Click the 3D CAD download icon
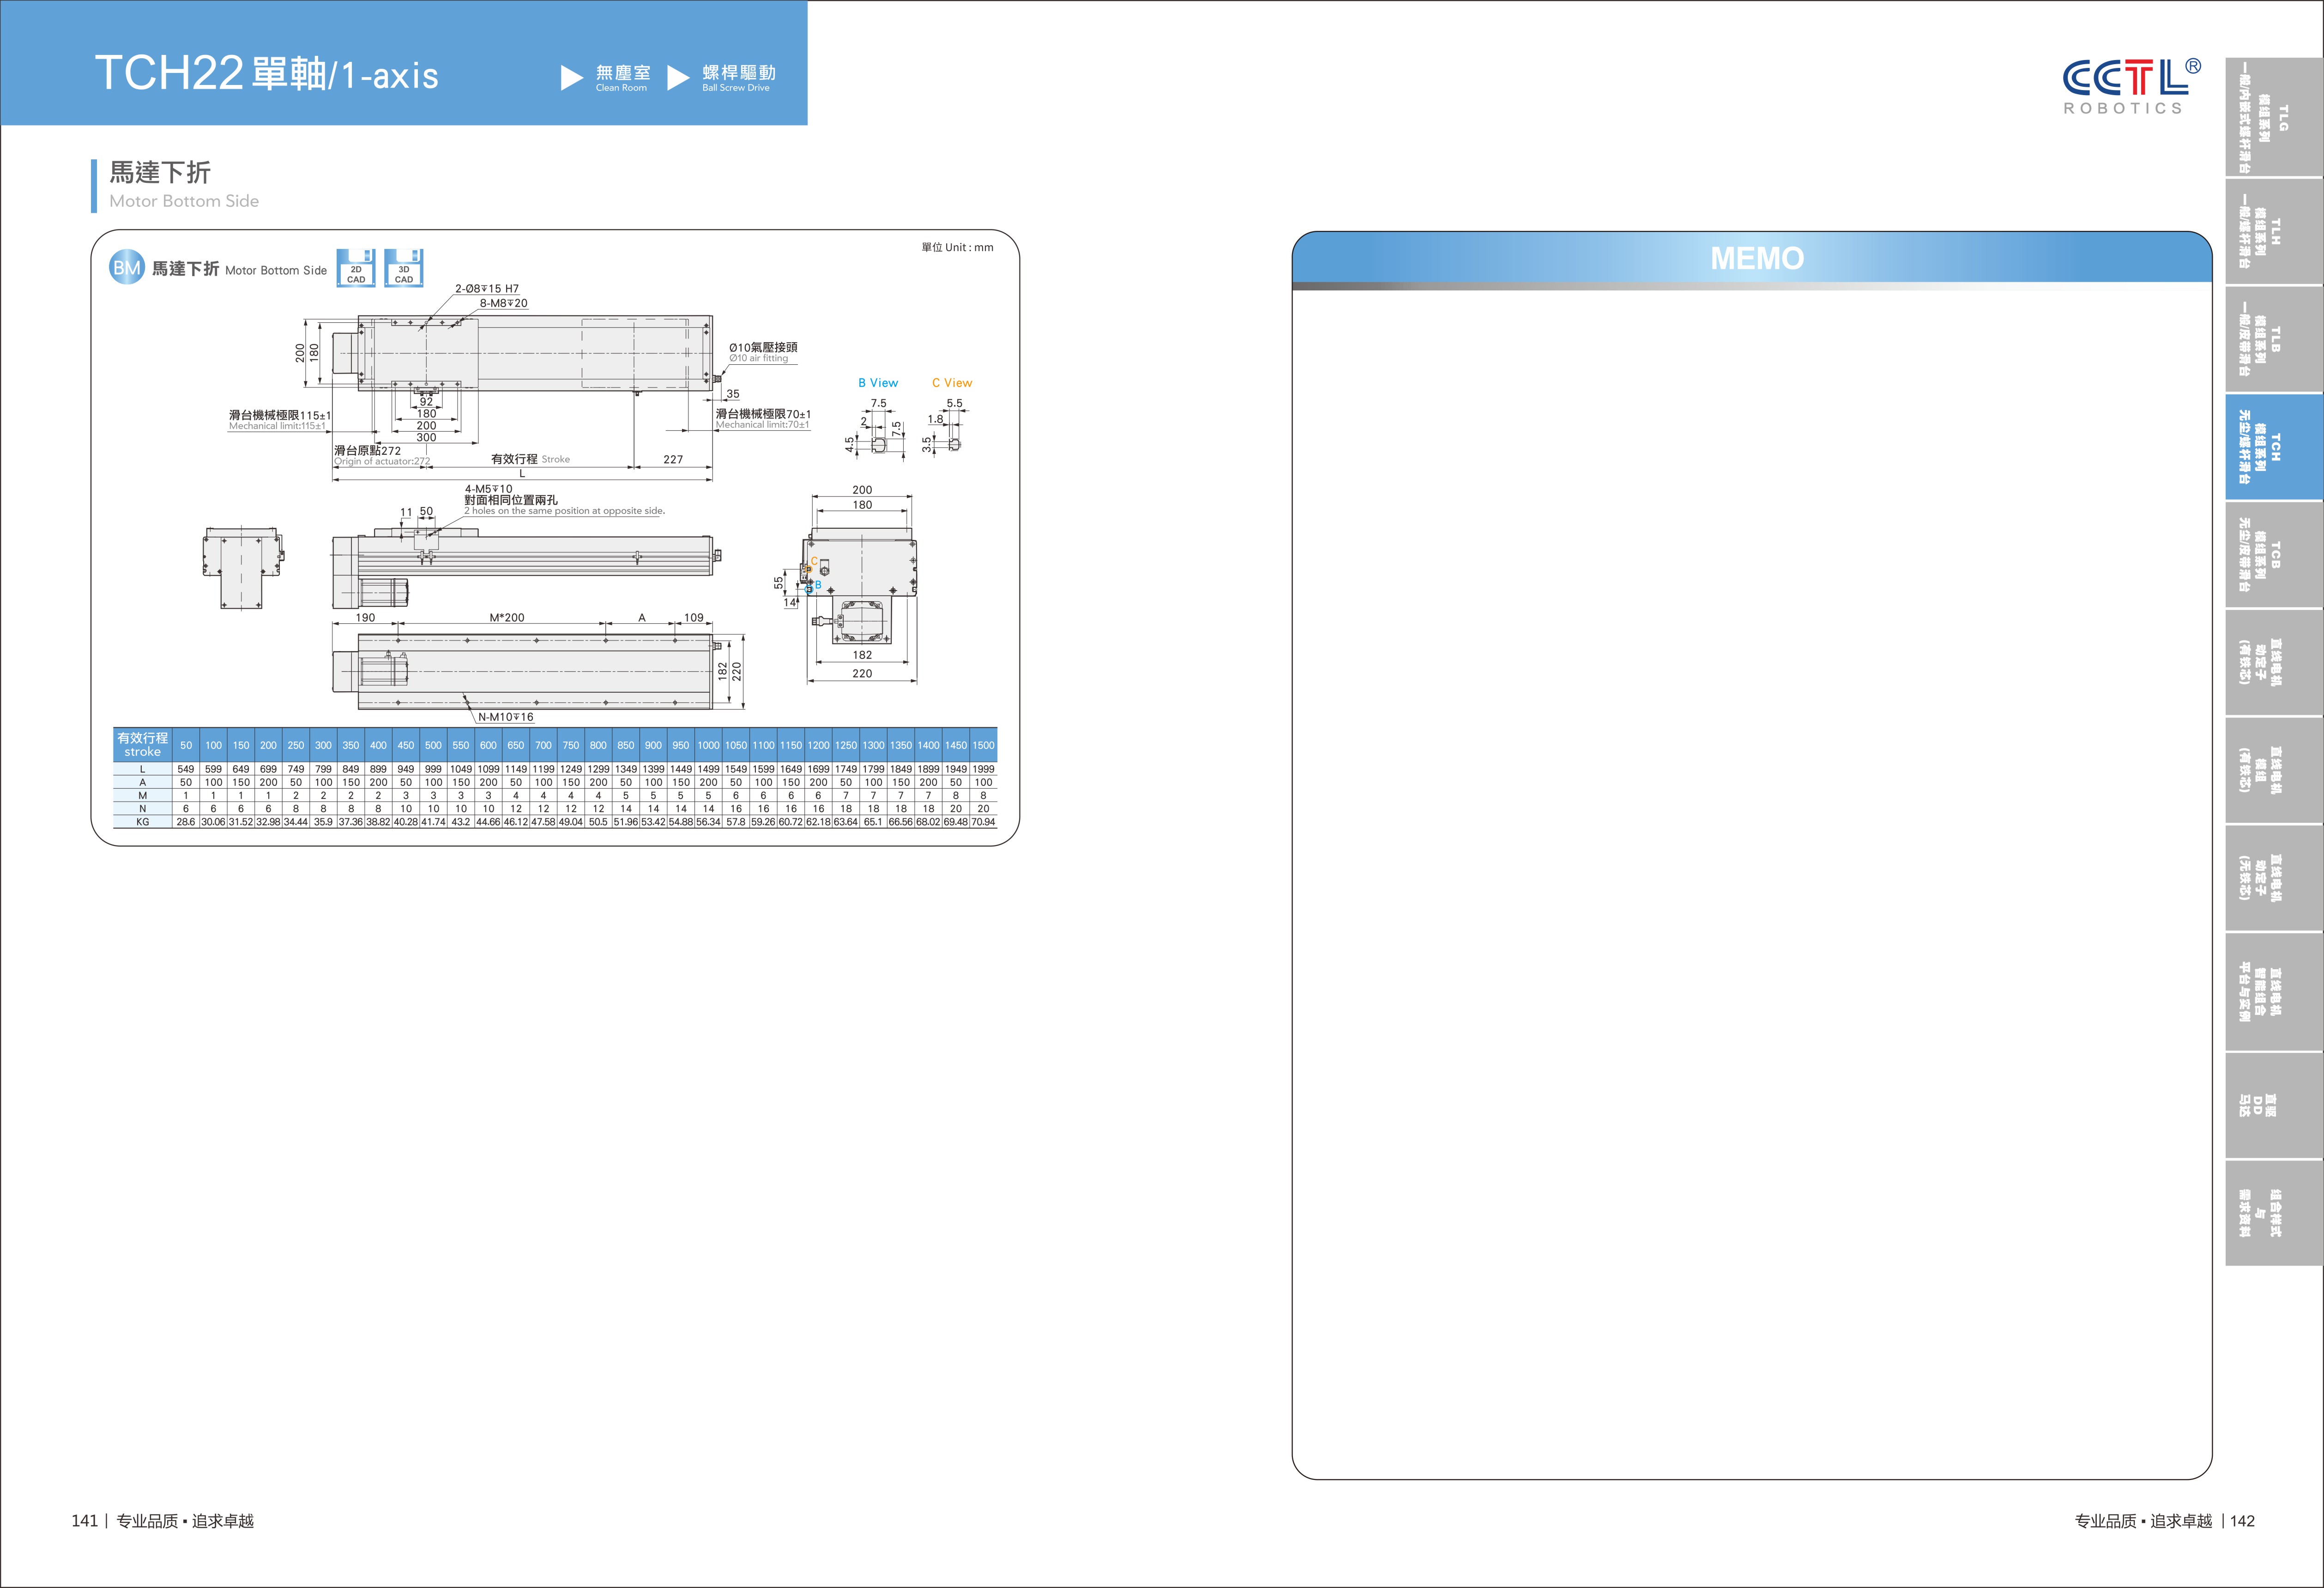This screenshot has width=2324, height=1588. click(404, 268)
